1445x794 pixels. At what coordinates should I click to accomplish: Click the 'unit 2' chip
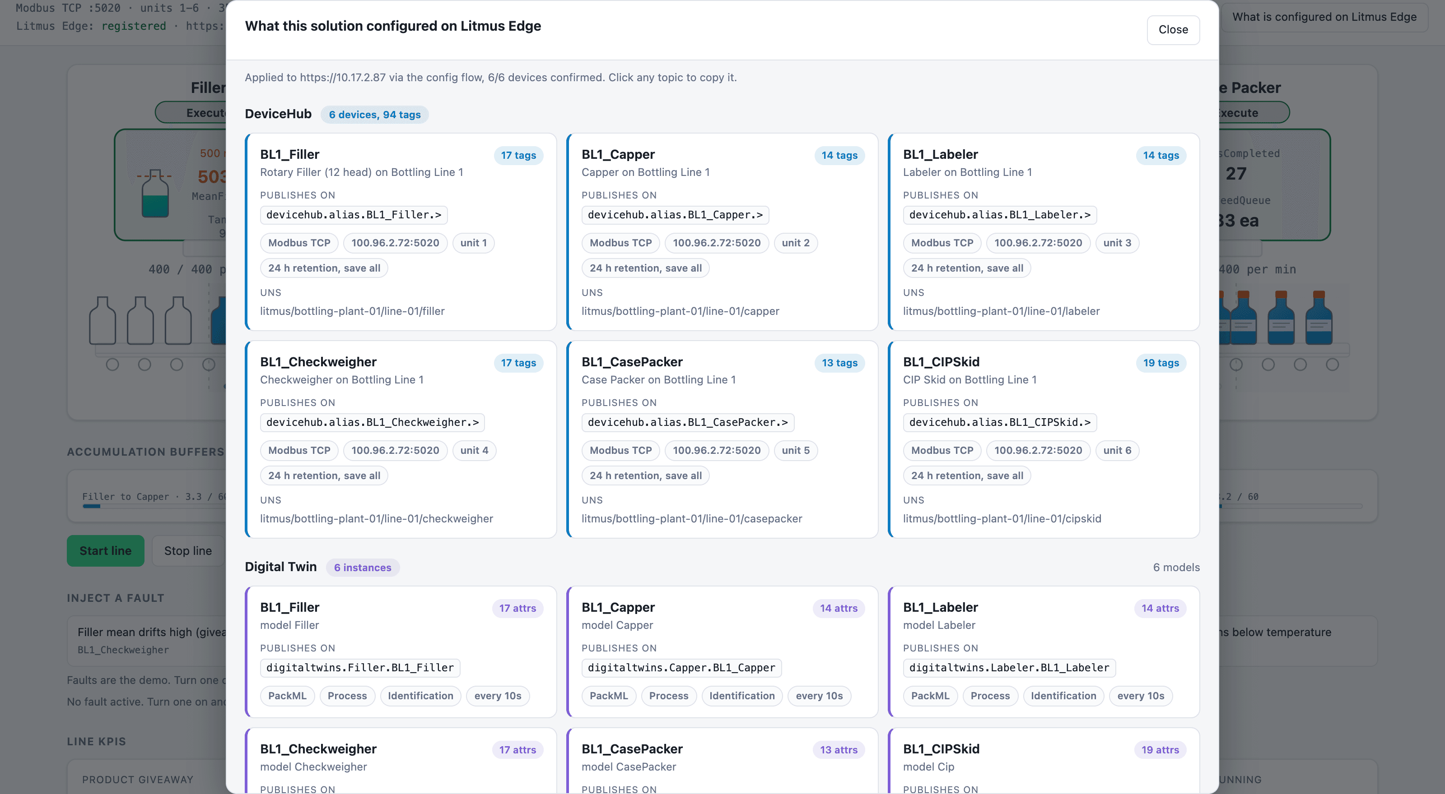click(795, 243)
